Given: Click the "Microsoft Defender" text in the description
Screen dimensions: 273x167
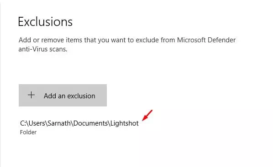Looking at the screenshot, I should coord(206,40).
